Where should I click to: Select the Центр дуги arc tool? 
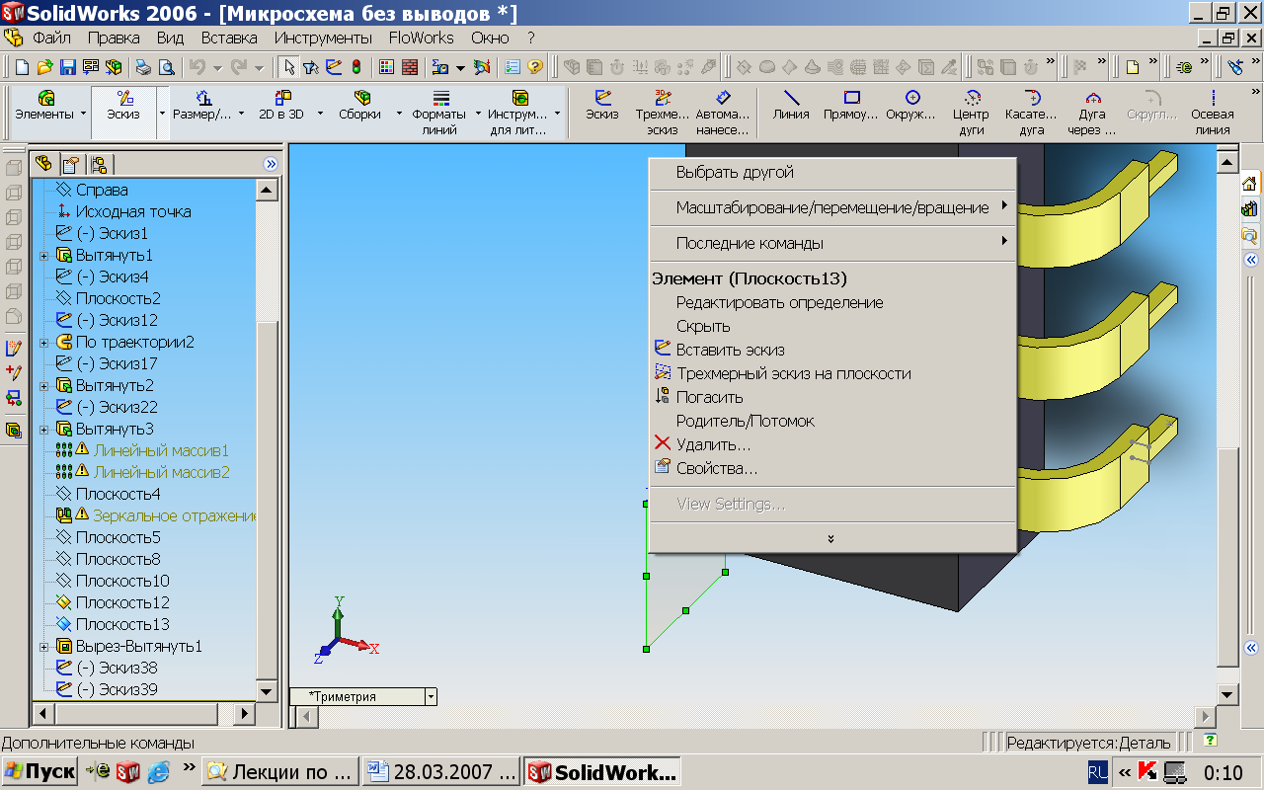(971, 113)
